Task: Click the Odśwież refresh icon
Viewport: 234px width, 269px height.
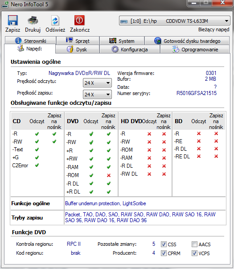Action: tap(55, 21)
